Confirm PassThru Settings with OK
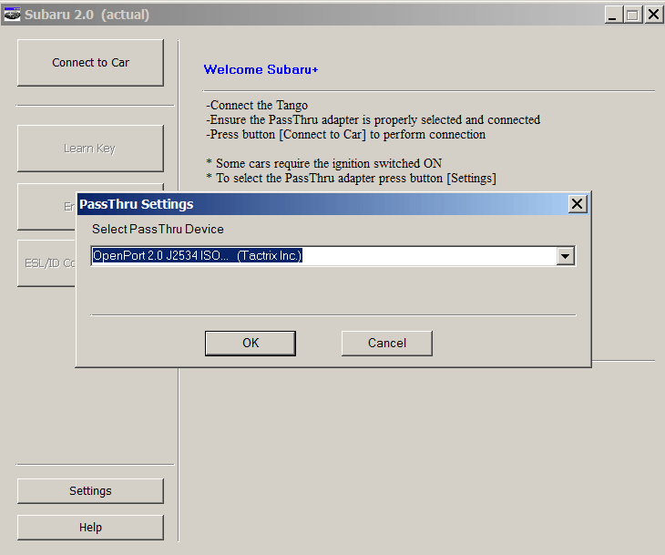The height and width of the screenshot is (555, 665). tap(251, 344)
